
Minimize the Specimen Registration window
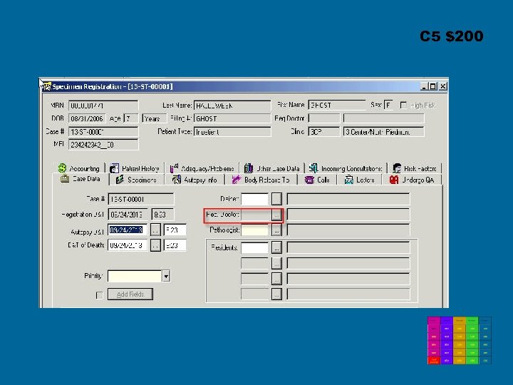point(425,86)
